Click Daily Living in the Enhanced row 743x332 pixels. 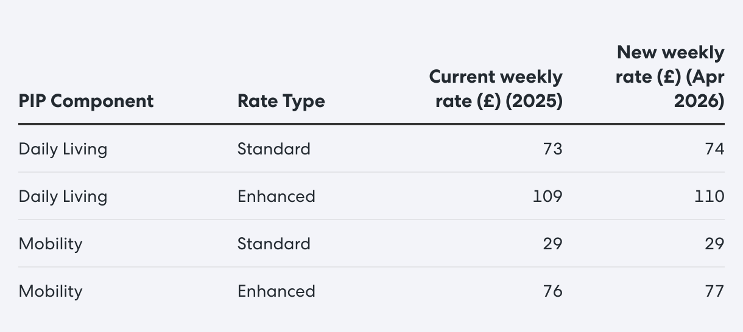pos(63,196)
